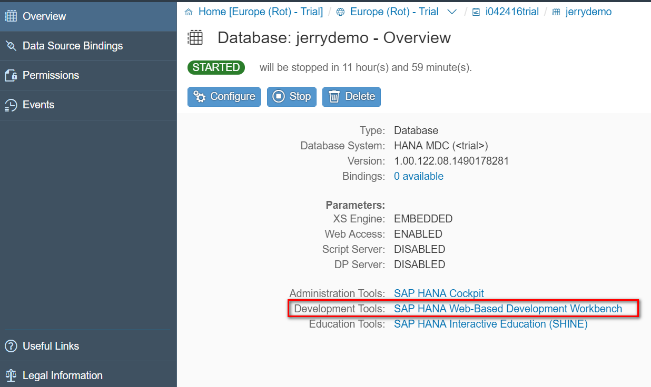
Task: Select the version value 1.00.122.08.1490178281
Action: (x=451, y=161)
